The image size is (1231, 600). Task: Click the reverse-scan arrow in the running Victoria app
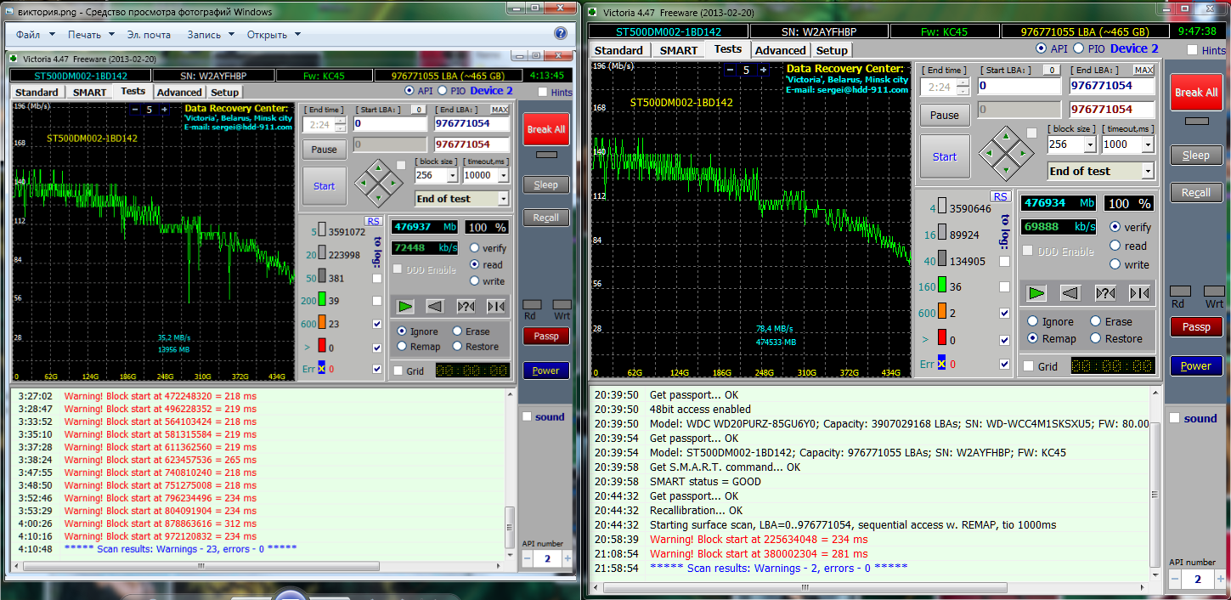click(1070, 293)
